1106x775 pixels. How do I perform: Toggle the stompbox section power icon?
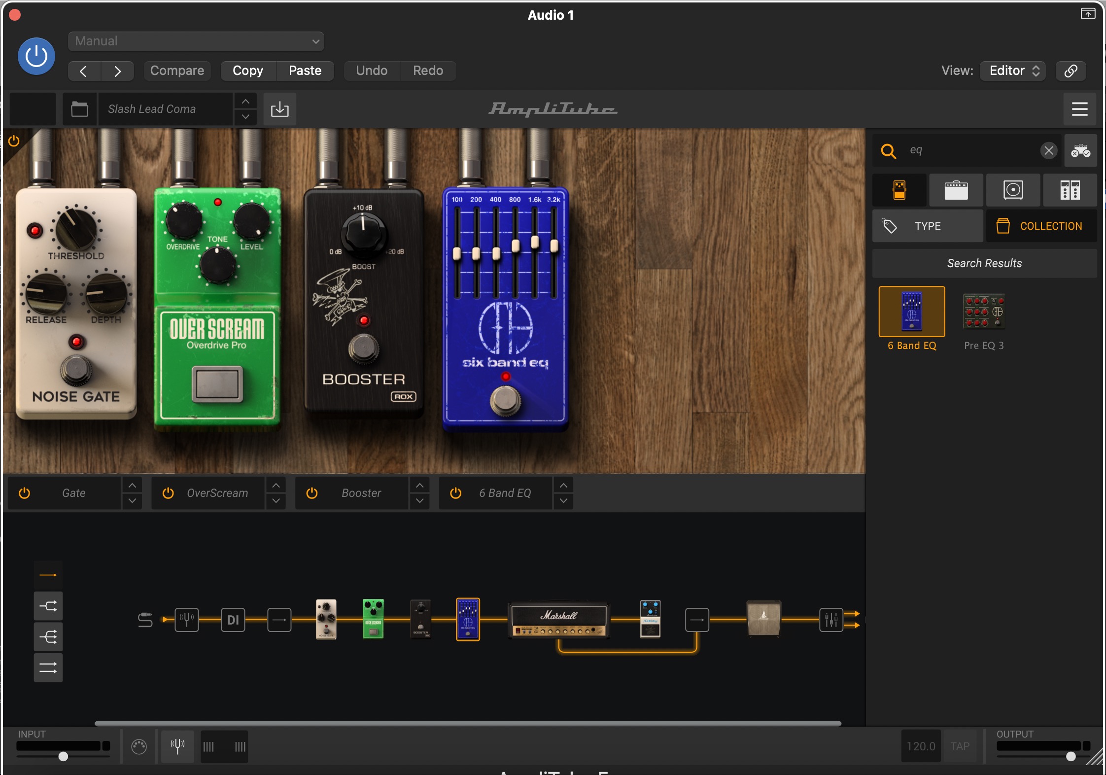14,141
